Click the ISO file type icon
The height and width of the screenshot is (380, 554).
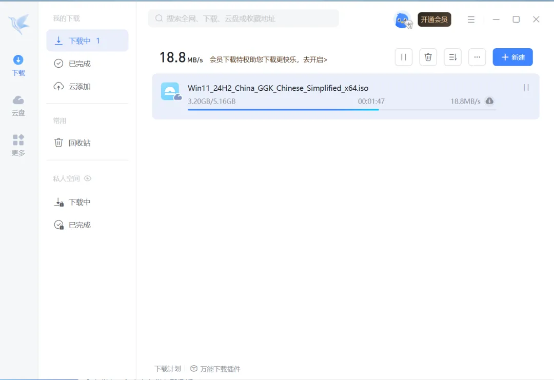tap(171, 91)
